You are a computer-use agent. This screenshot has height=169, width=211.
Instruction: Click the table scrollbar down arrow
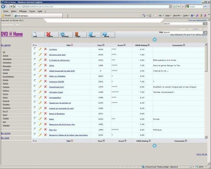[206, 137]
